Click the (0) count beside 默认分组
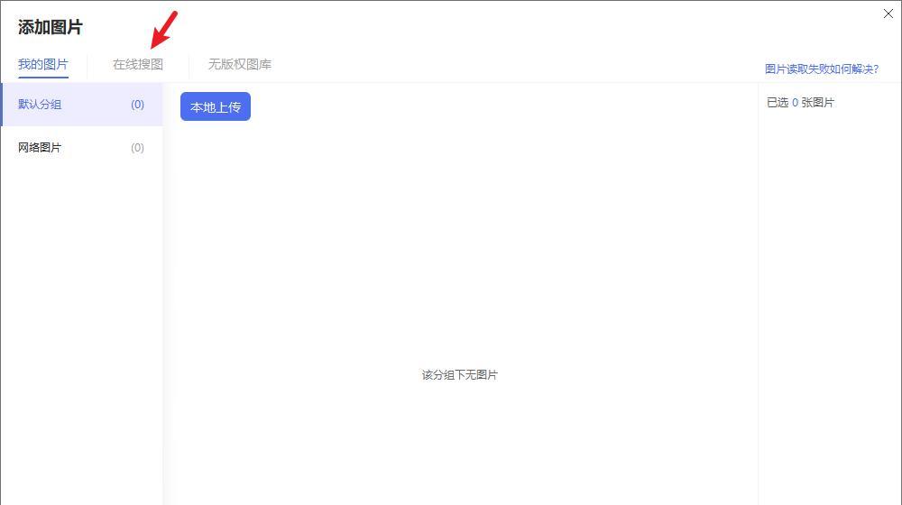 click(x=137, y=104)
